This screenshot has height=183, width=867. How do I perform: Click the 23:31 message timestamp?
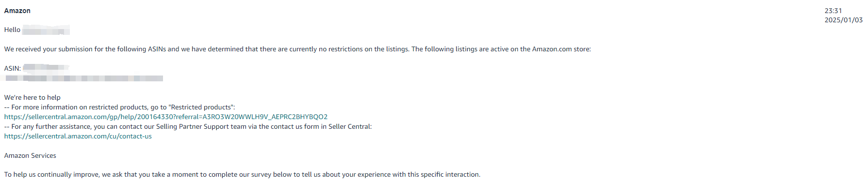pyautogui.click(x=833, y=11)
